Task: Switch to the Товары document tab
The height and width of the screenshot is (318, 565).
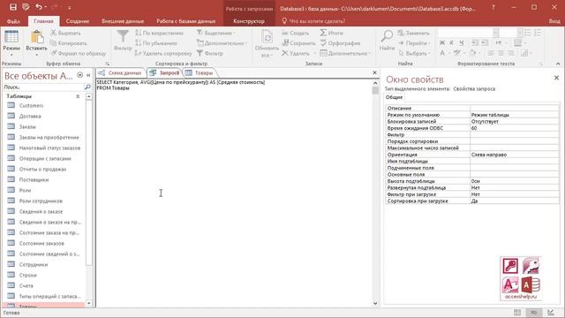Action: (200, 72)
